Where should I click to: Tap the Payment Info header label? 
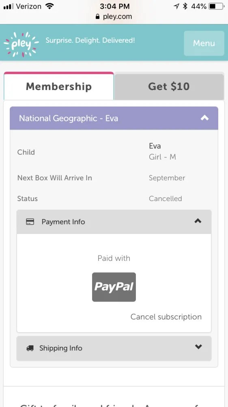pyautogui.click(x=63, y=222)
